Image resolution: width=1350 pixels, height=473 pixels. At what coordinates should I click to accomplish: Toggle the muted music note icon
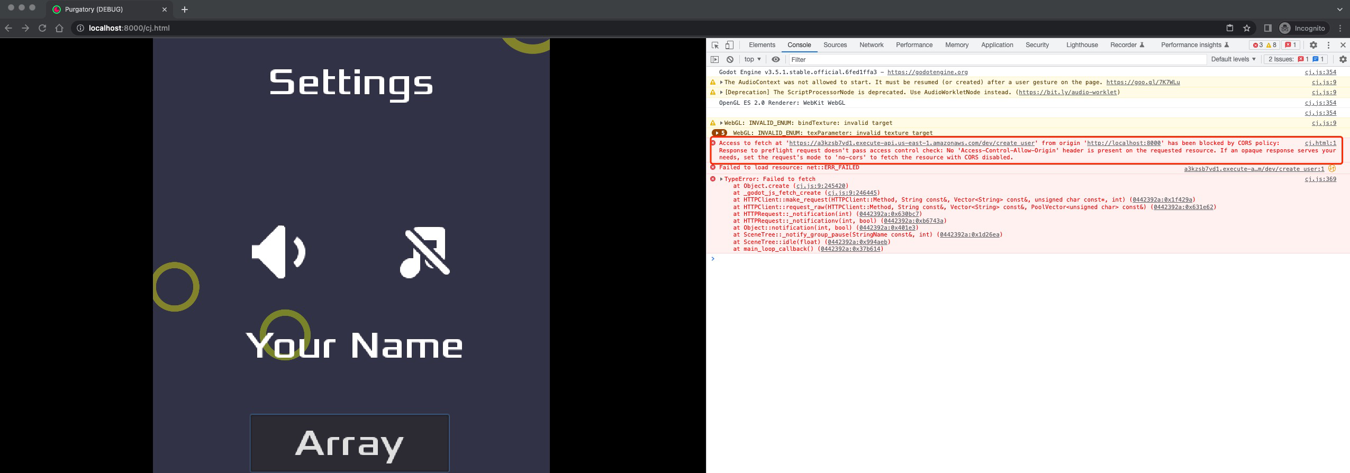[425, 252]
